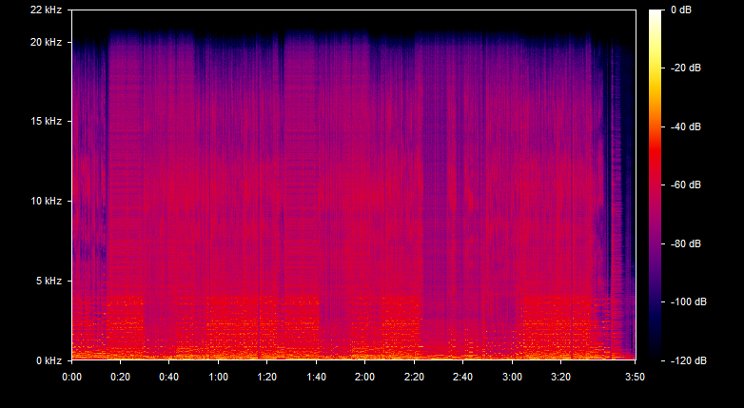
Task: Click the -120 dB scale label
Action: pos(688,361)
